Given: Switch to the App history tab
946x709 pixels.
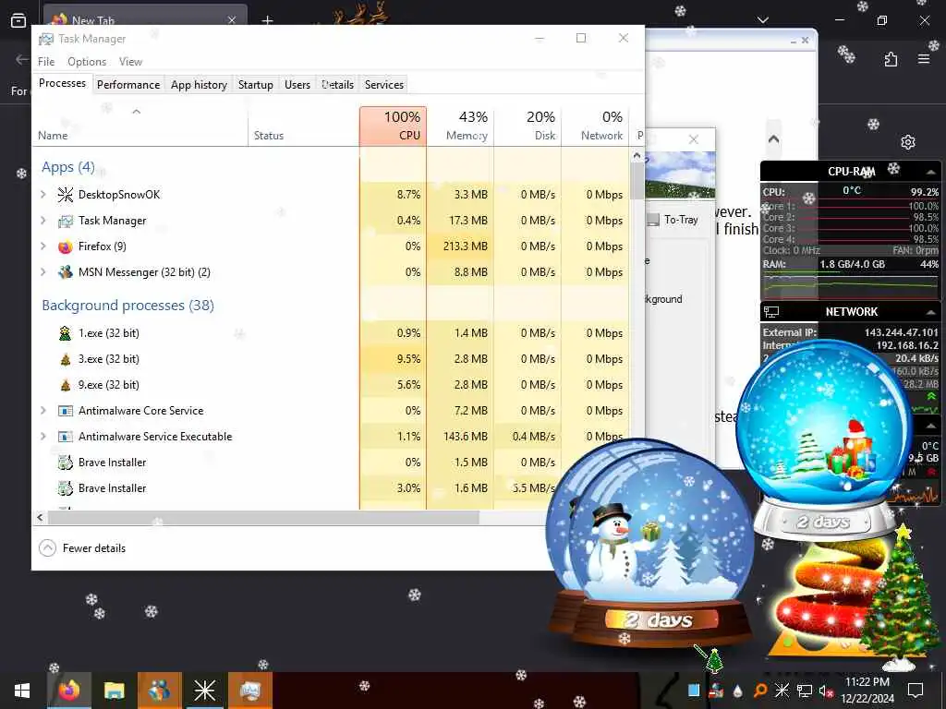Looking at the screenshot, I should 200,85.
